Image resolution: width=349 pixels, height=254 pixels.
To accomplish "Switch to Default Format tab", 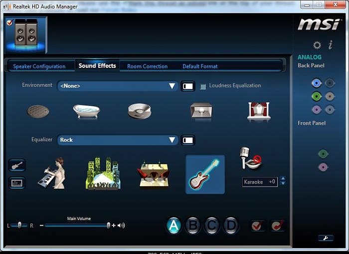I will pos(200,66).
